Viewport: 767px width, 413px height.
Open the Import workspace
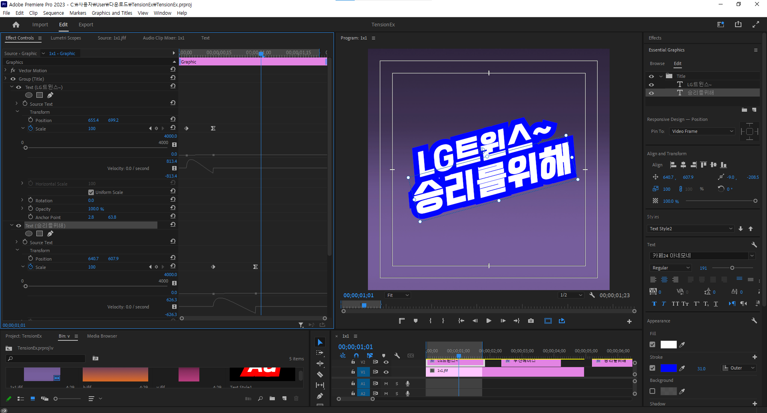coord(40,25)
